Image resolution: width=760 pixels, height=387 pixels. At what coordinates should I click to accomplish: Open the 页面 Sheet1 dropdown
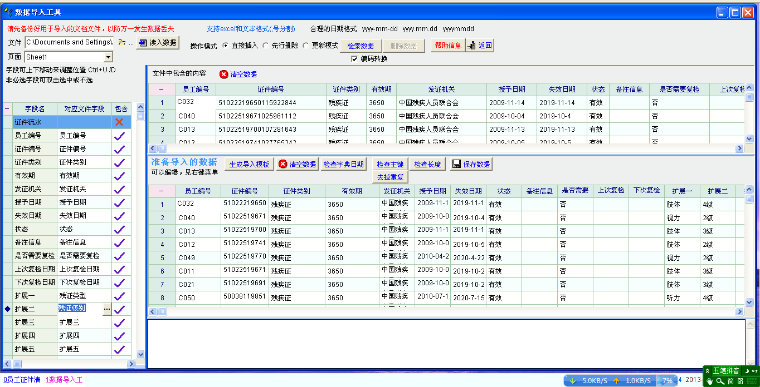click(108, 57)
